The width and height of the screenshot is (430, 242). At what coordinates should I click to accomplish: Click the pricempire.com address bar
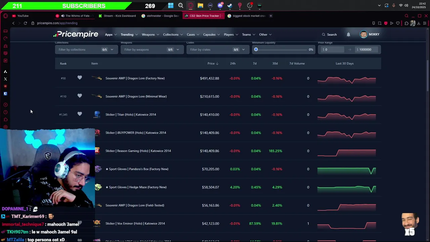(x=57, y=23)
